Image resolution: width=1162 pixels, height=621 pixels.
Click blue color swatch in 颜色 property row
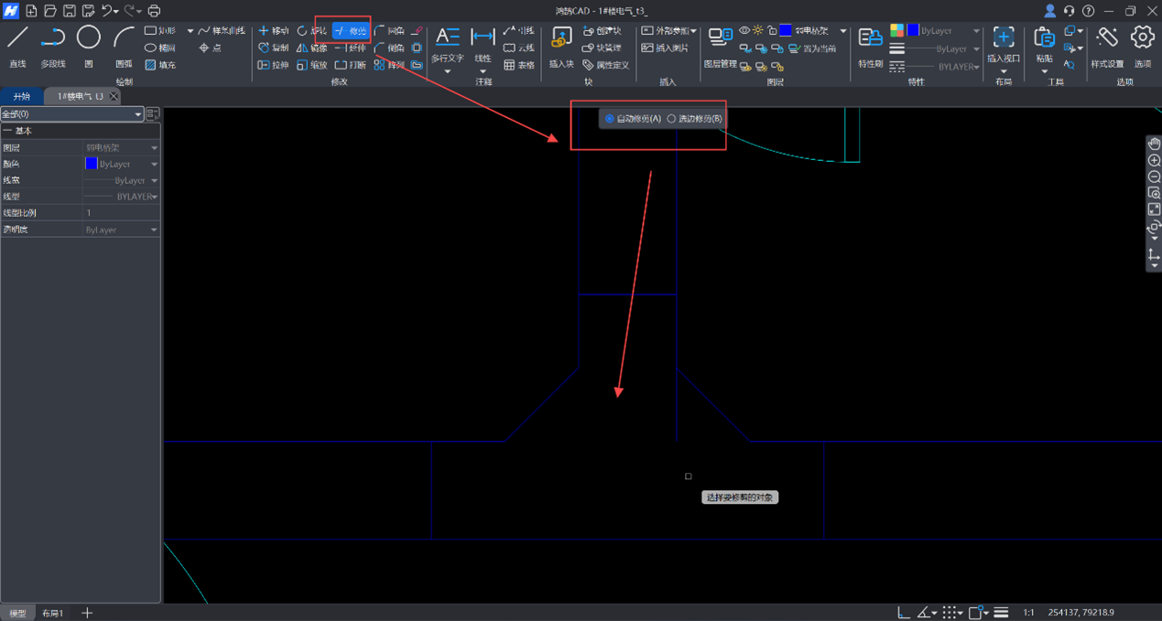click(x=91, y=164)
